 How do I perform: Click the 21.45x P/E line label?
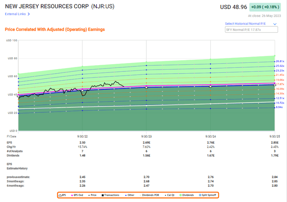[x=280, y=75]
